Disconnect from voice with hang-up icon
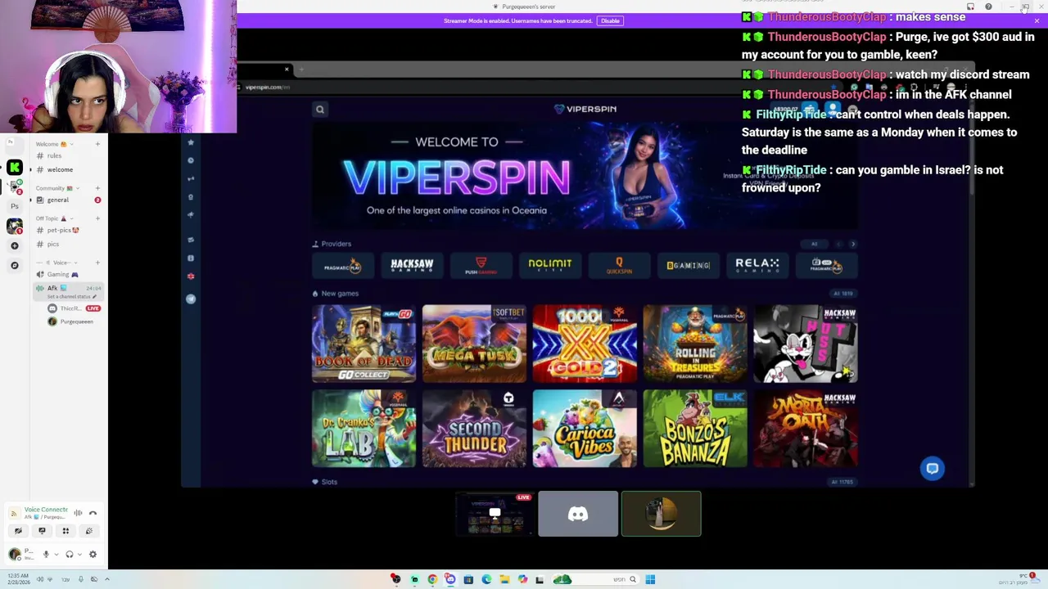 pos(93,513)
